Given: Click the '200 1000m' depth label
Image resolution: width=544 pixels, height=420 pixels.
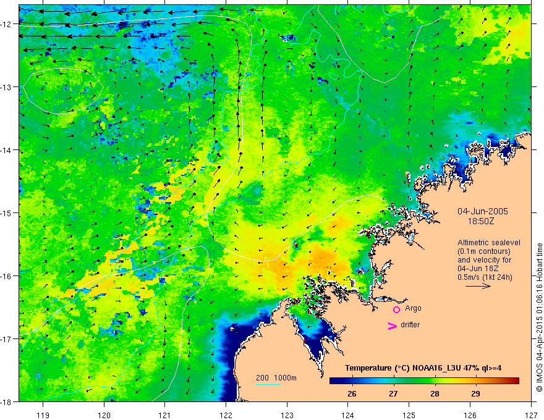Looking at the screenshot, I should (276, 378).
